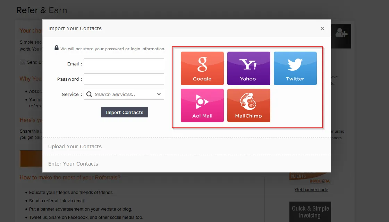
Task: Focus the Password input field
Action: click(x=124, y=79)
